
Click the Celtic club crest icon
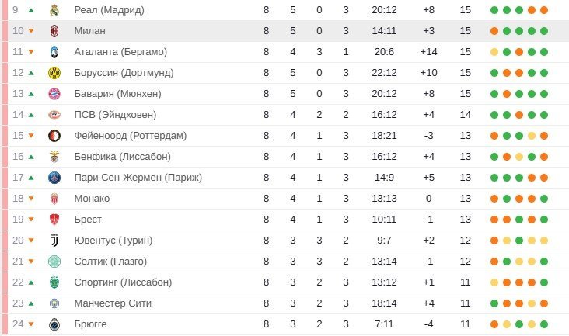click(x=54, y=262)
